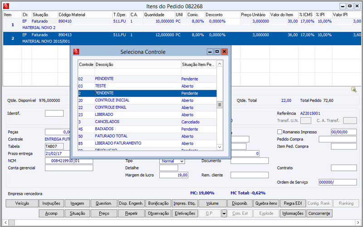Click the Descrição column header
The image size is (363, 227).
[x=138, y=65]
